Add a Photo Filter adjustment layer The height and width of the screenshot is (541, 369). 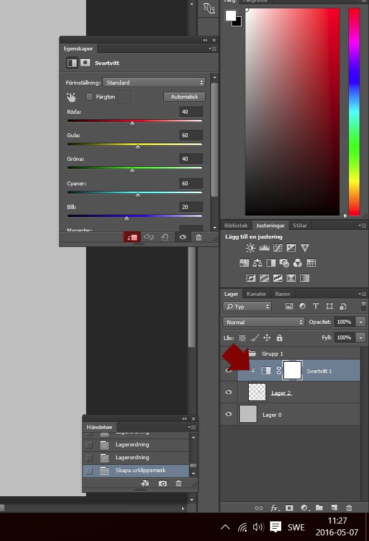click(x=284, y=263)
